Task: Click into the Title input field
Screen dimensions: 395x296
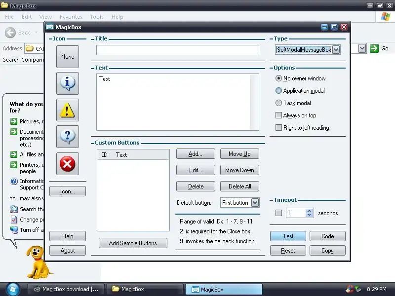Action: (177, 50)
